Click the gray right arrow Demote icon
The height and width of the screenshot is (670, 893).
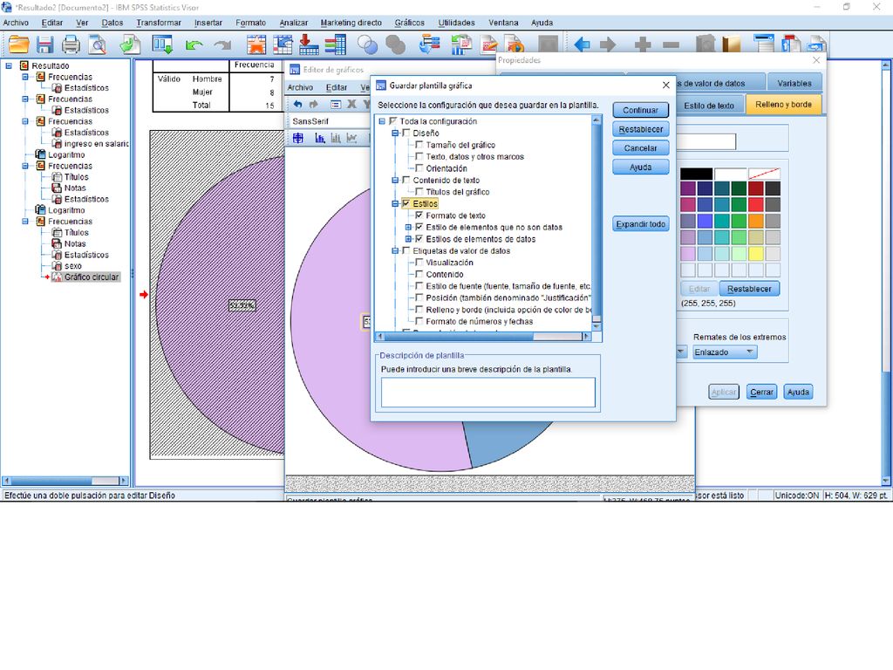point(608,44)
